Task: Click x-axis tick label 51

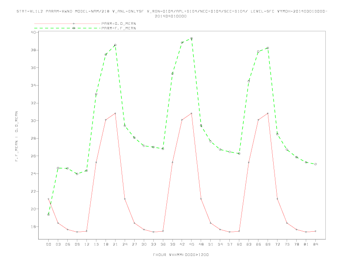Action: (x=211, y=244)
